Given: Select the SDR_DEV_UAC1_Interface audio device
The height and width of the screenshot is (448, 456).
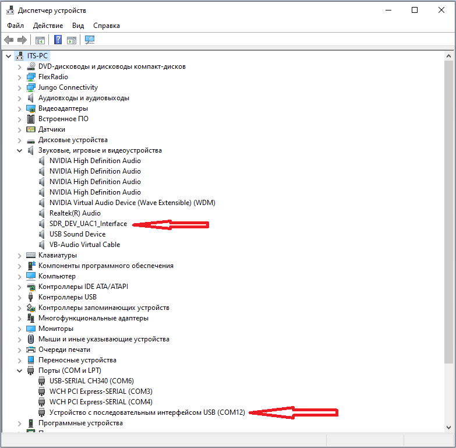Looking at the screenshot, I should pyautogui.click(x=88, y=224).
